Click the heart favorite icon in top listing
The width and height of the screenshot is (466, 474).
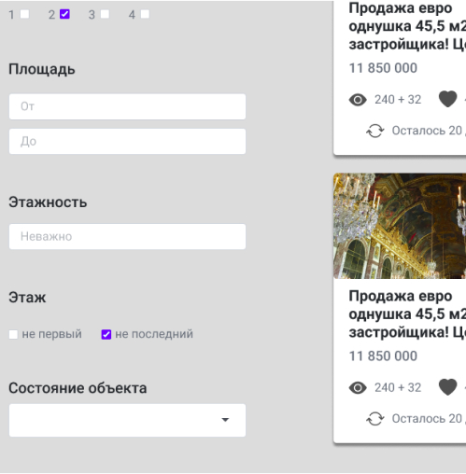coord(447,100)
